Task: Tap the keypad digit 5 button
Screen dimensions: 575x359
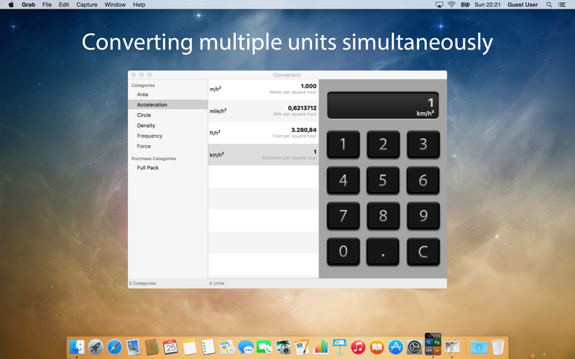Action: [x=383, y=180]
